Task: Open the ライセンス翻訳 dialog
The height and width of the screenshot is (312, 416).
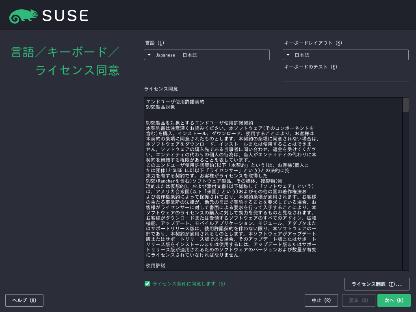Action: [x=377, y=284]
